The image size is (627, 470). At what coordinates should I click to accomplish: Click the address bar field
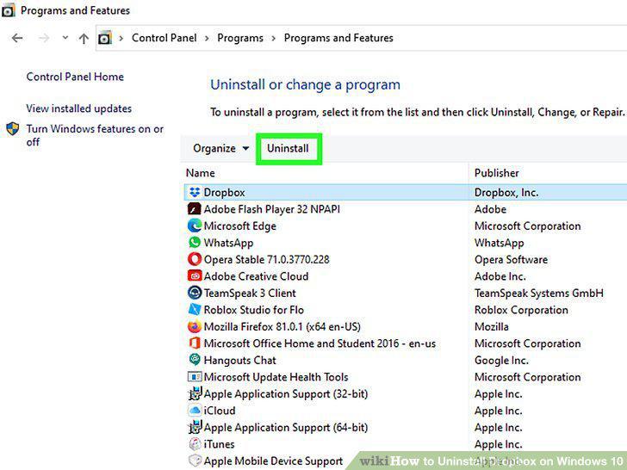pyautogui.click(x=361, y=38)
